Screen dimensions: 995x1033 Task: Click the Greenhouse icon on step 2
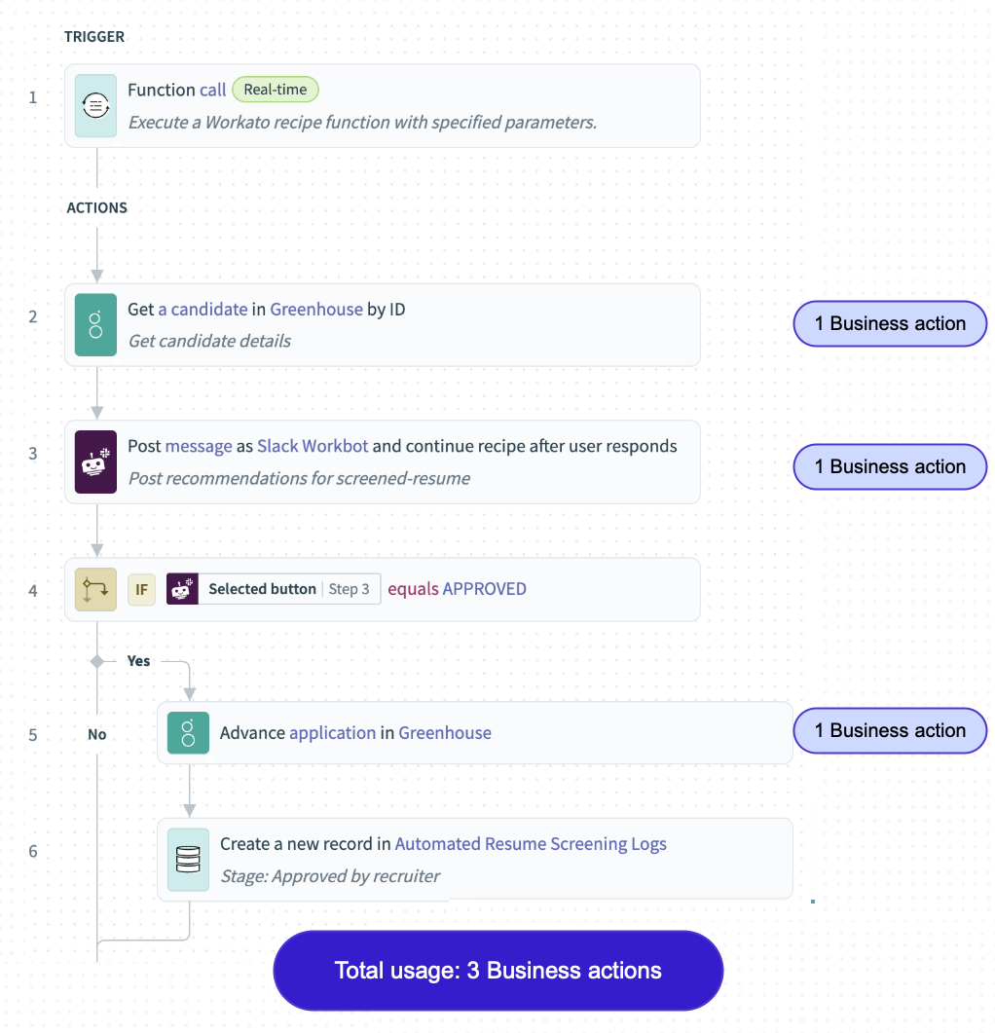[x=95, y=324]
